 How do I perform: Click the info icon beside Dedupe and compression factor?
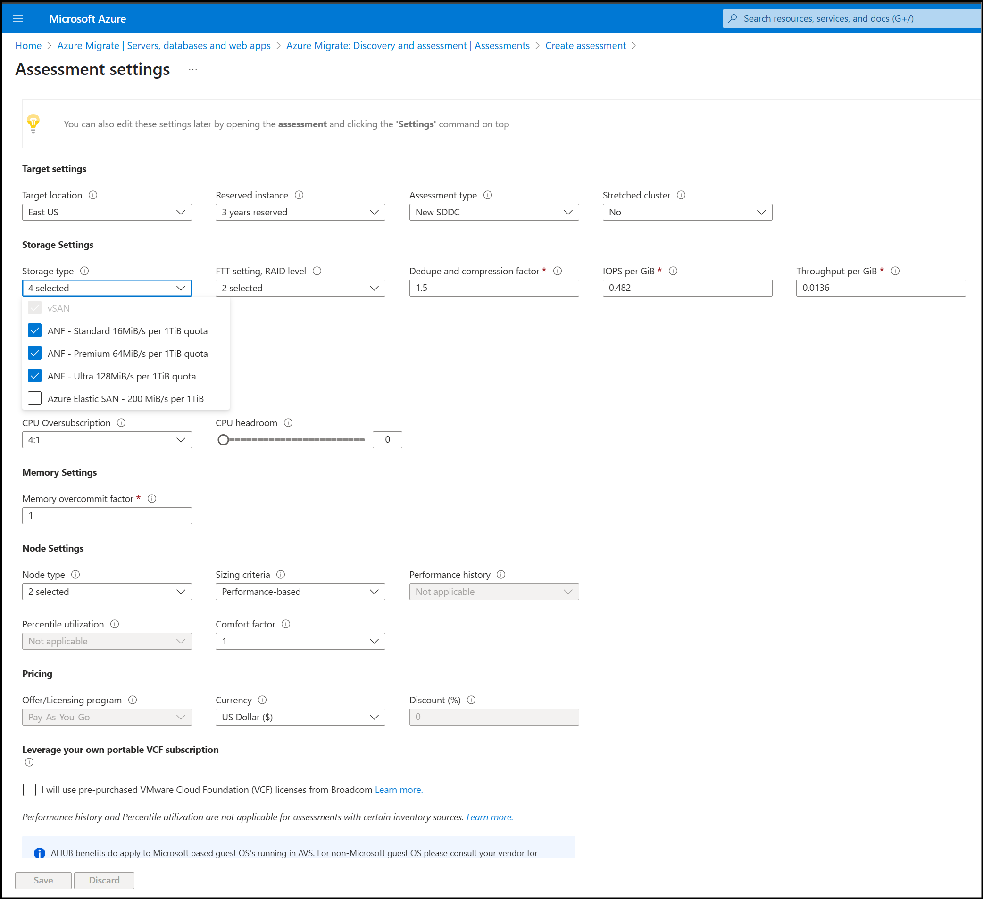558,271
